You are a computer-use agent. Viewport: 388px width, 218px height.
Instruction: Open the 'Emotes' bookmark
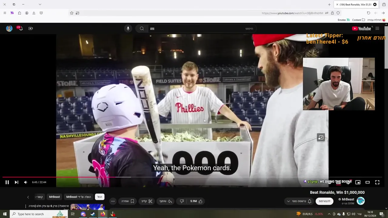343,20
